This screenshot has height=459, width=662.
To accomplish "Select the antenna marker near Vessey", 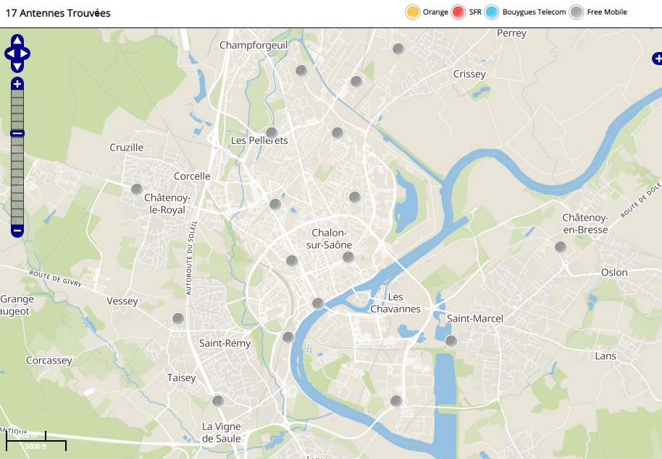I will tap(178, 318).
